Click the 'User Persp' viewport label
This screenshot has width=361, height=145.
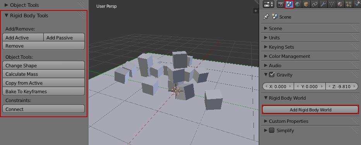(x=106, y=6)
